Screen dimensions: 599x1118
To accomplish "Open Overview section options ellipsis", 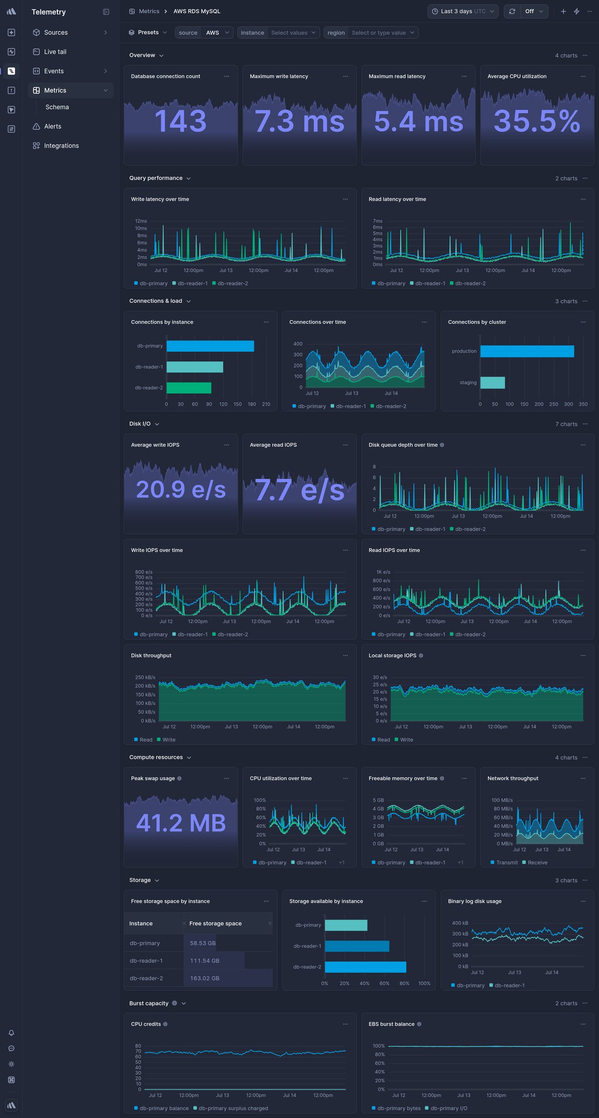I will tap(585, 55).
